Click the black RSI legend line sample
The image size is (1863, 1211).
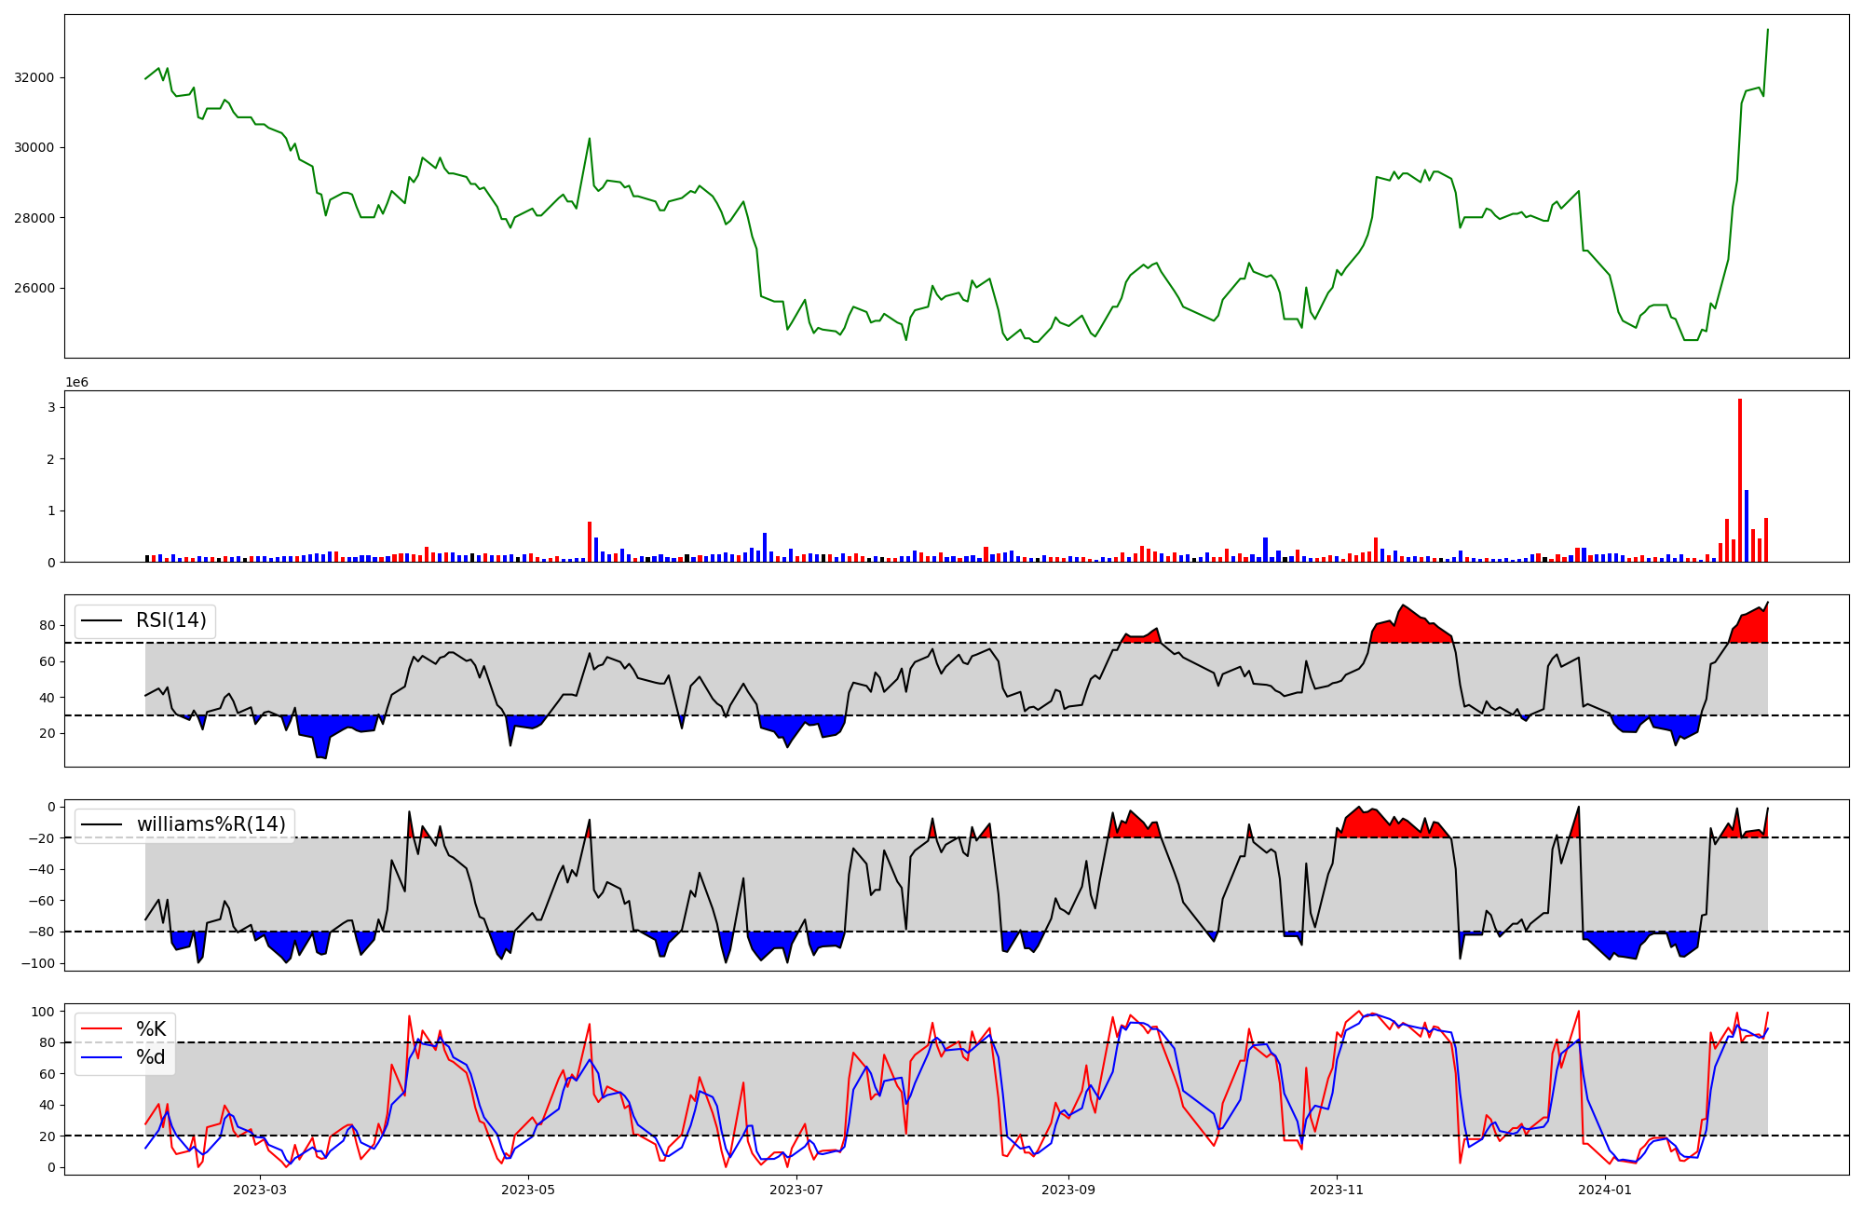point(102,620)
